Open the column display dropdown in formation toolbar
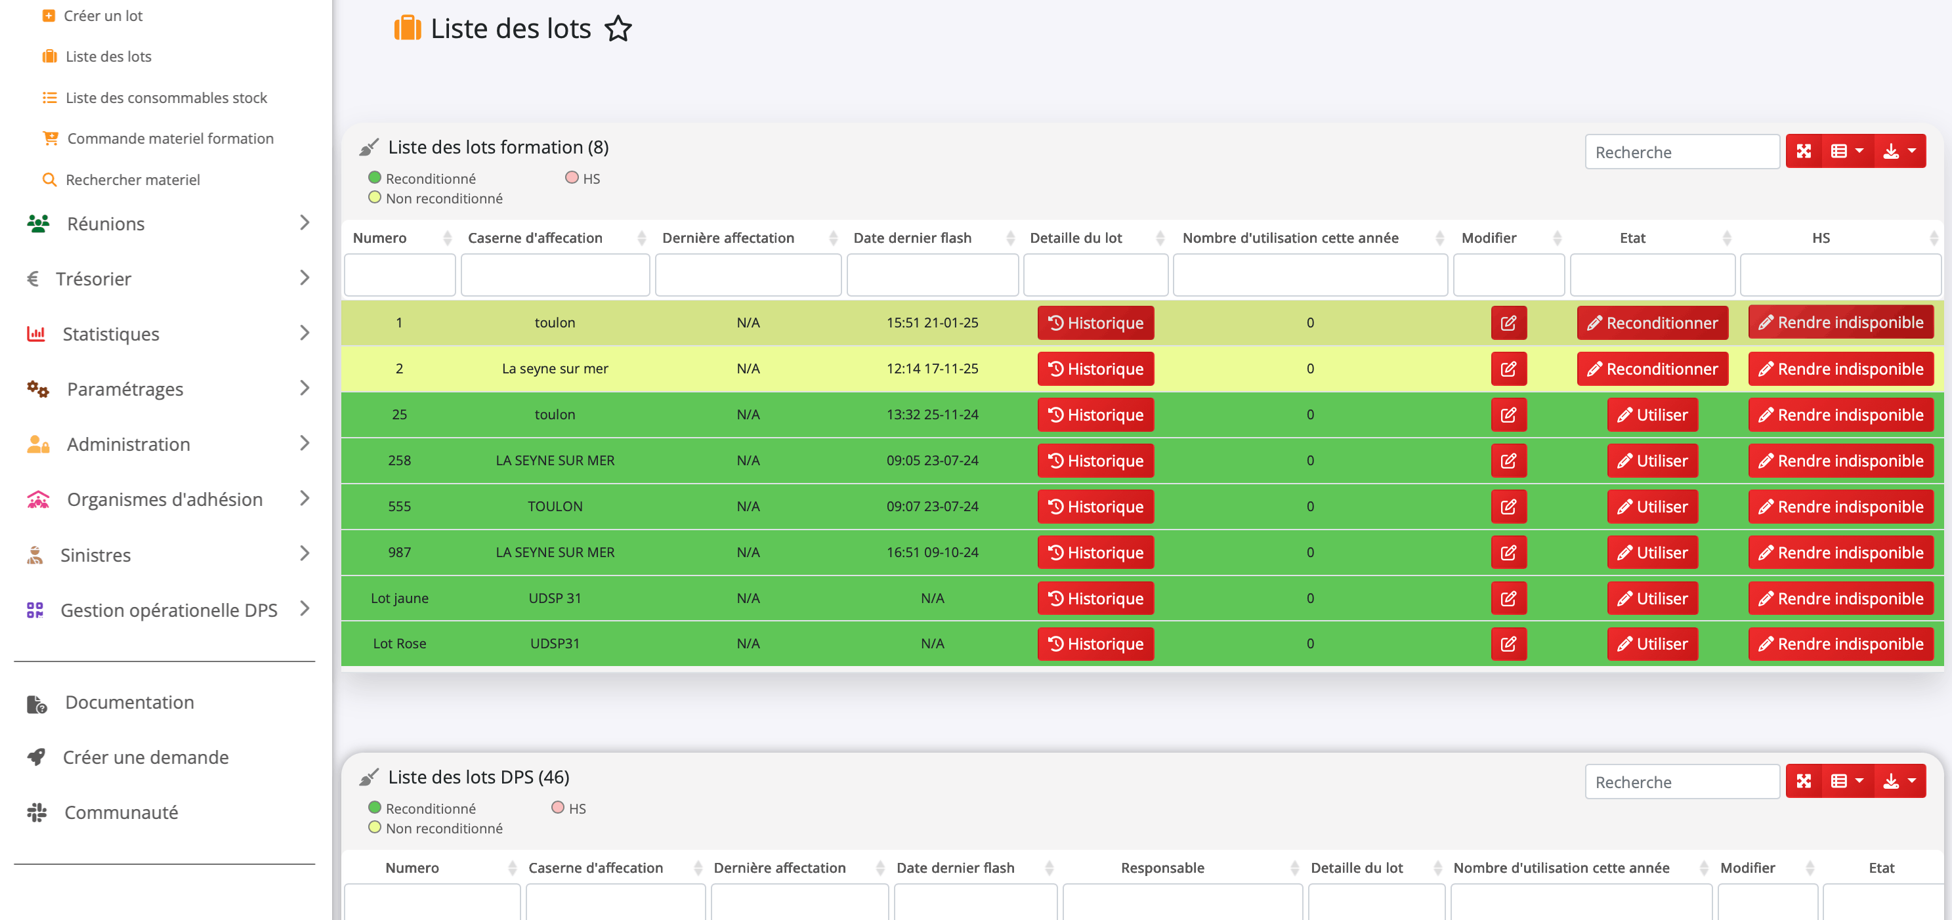 pyautogui.click(x=1847, y=152)
